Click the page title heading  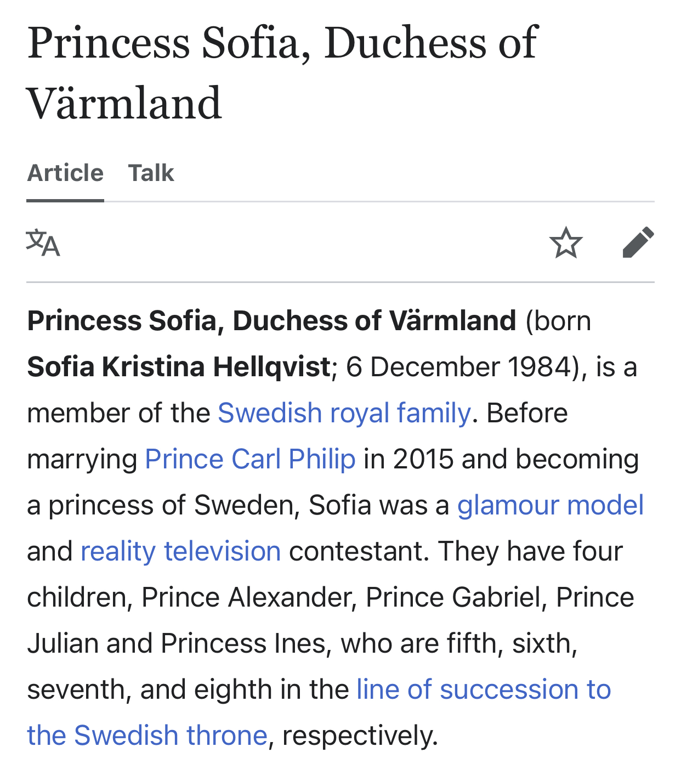pos(282,72)
